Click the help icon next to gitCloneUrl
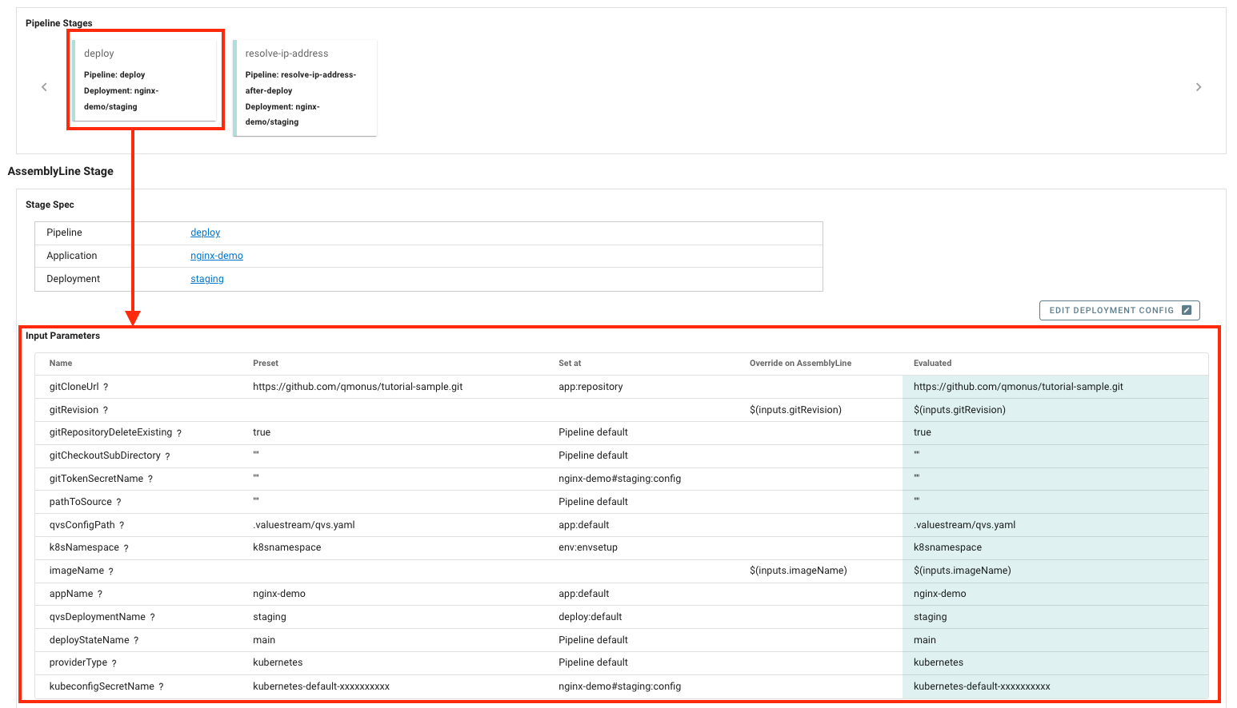1237x708 pixels. (x=106, y=388)
